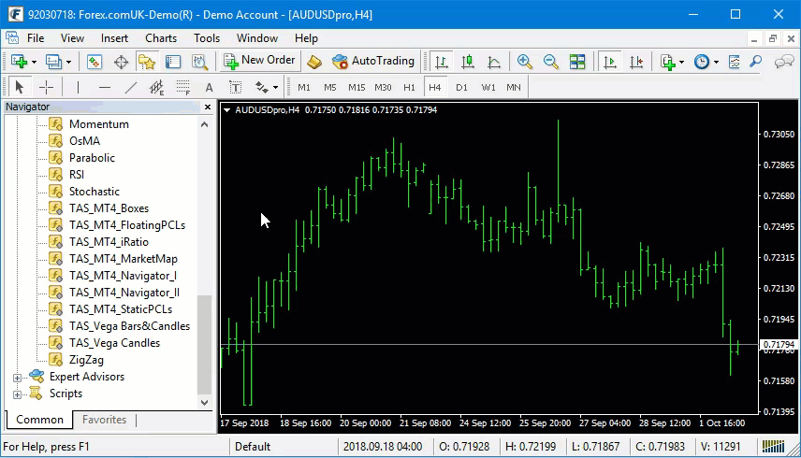The width and height of the screenshot is (801, 458).
Task: Select the M1 timeframe
Action: [x=304, y=87]
